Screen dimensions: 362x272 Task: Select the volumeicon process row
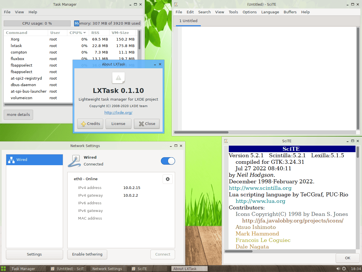pyautogui.click(x=38, y=98)
